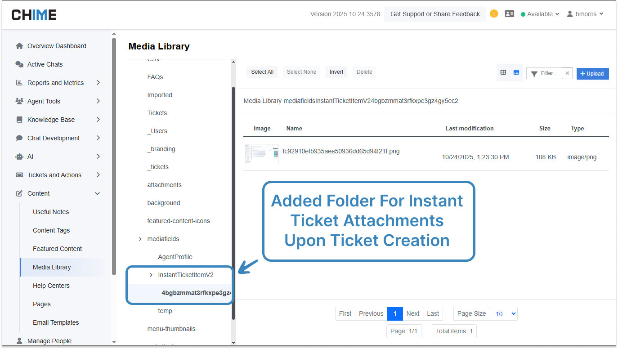Click the Active Chats bubble icon
The width and height of the screenshot is (618, 349).
tap(19, 64)
